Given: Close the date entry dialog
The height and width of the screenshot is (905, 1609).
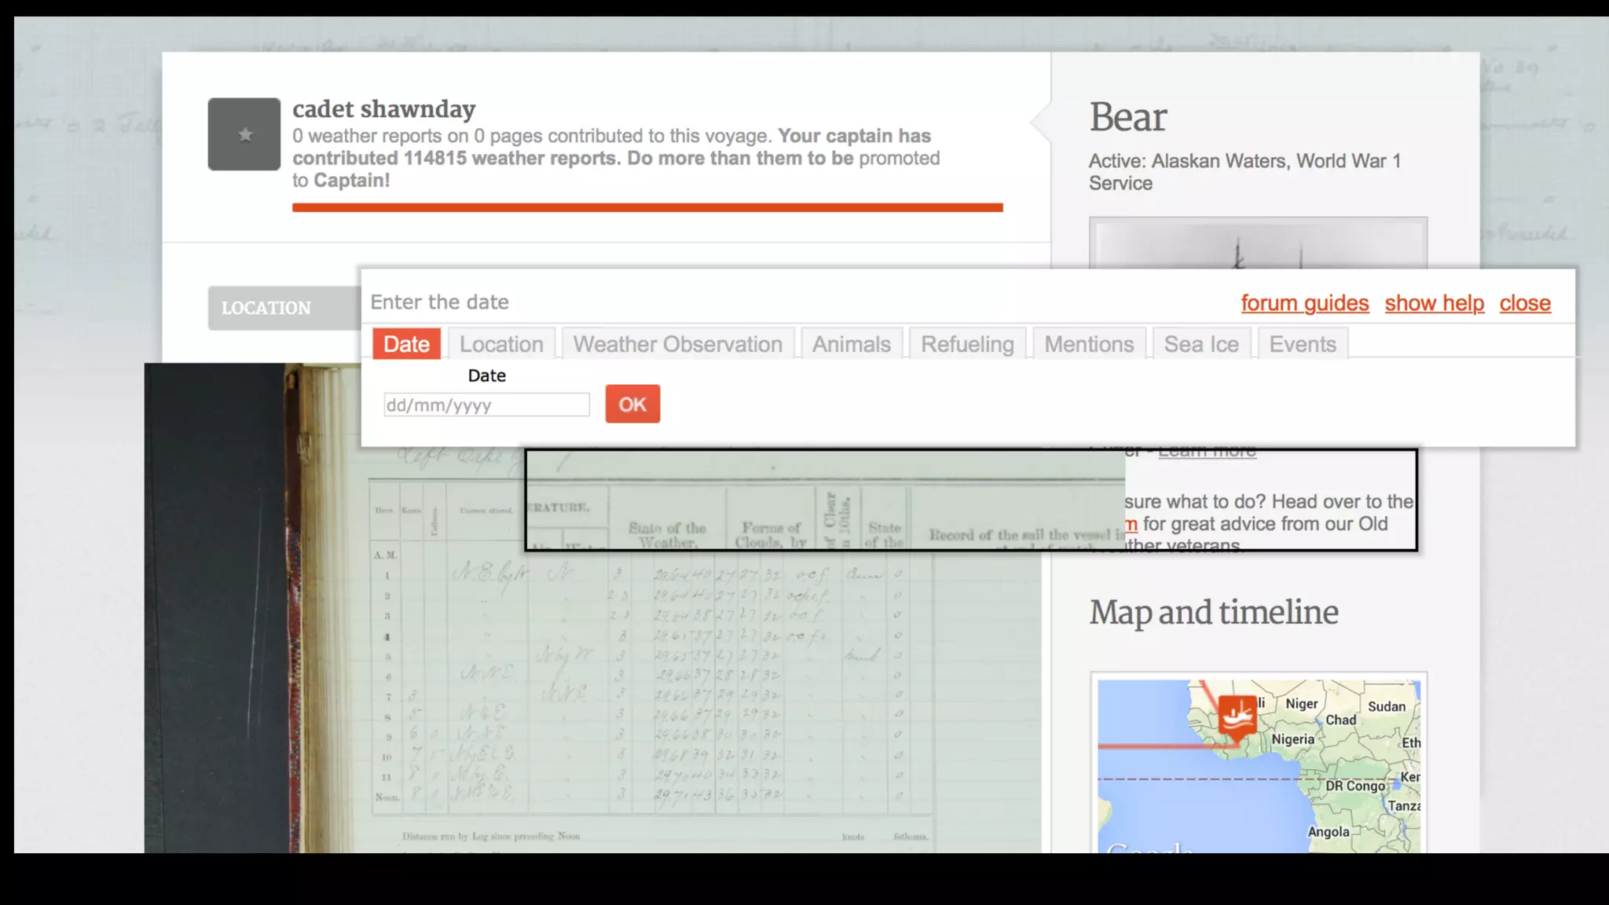Looking at the screenshot, I should coord(1524,303).
